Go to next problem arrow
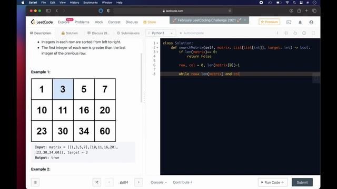The image size is (337, 189). coord(138,182)
